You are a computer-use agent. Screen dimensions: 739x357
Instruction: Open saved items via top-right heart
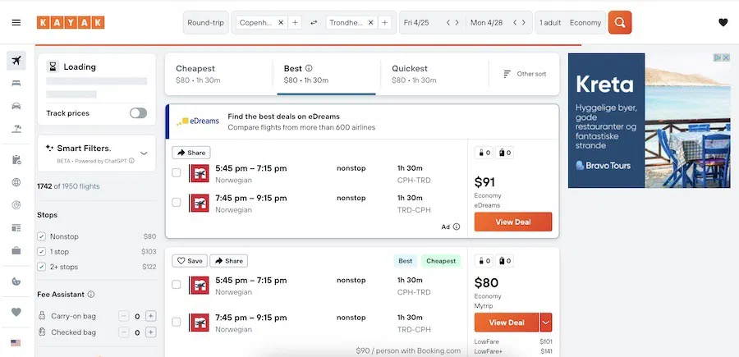[723, 22]
